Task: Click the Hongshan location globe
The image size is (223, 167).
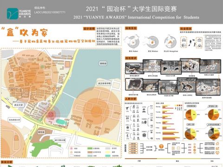Action: pyautogui.click(x=171, y=42)
